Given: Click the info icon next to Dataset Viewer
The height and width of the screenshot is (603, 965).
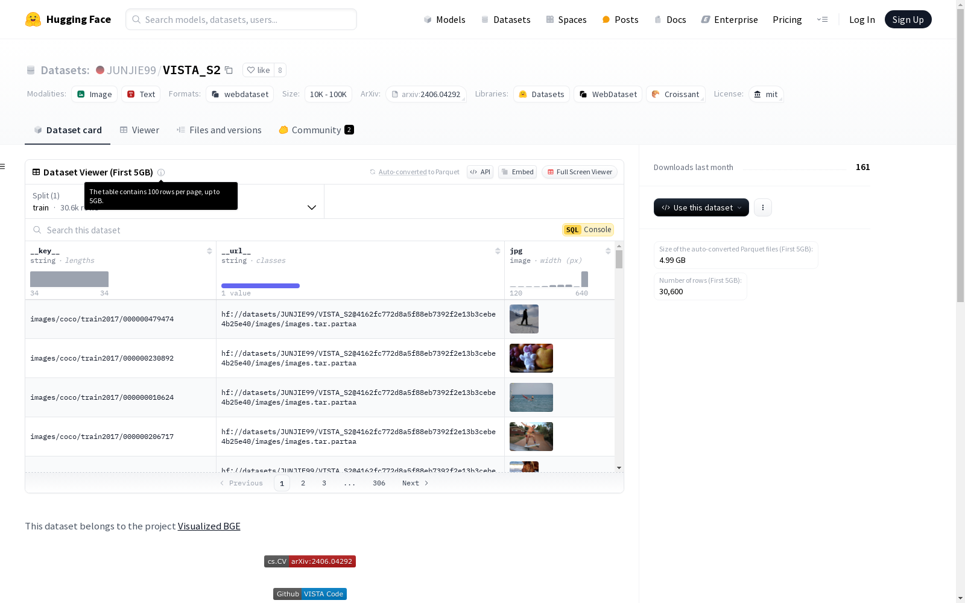Looking at the screenshot, I should pos(161,172).
